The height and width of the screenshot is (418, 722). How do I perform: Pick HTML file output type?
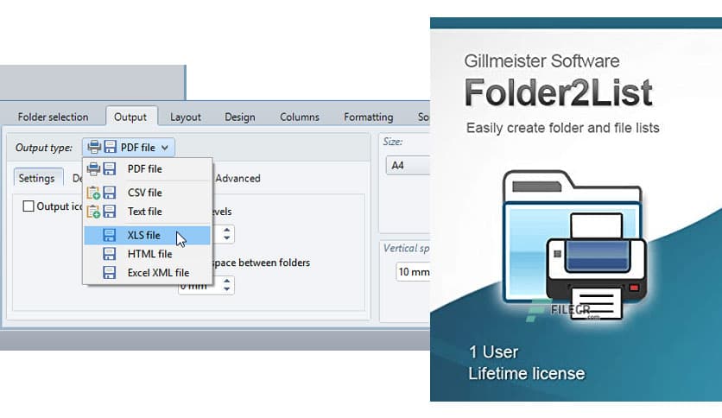click(x=148, y=254)
